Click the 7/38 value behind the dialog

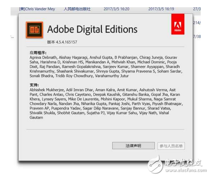pyautogui.click(x=197, y=37)
